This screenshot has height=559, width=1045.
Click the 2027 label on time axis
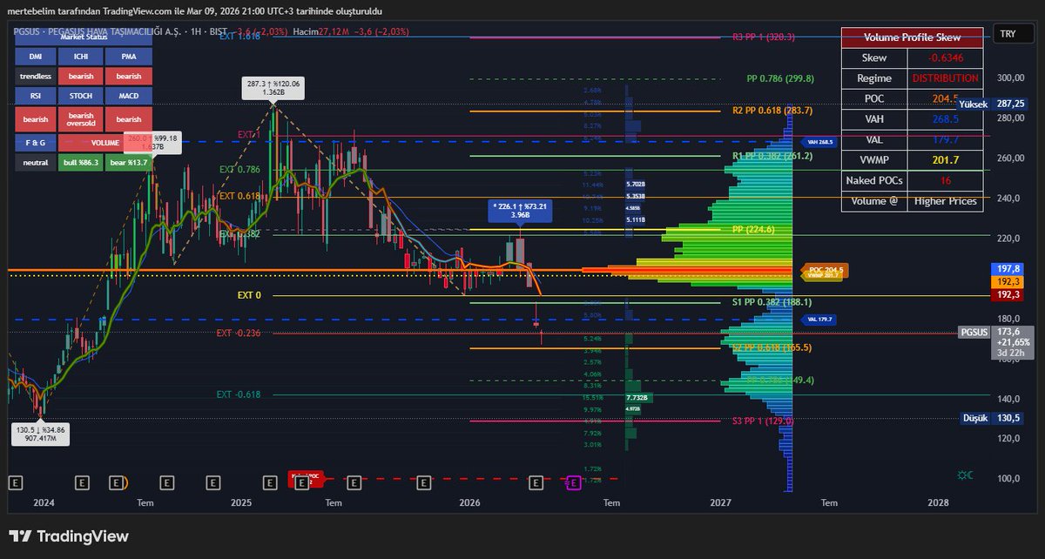point(720,503)
